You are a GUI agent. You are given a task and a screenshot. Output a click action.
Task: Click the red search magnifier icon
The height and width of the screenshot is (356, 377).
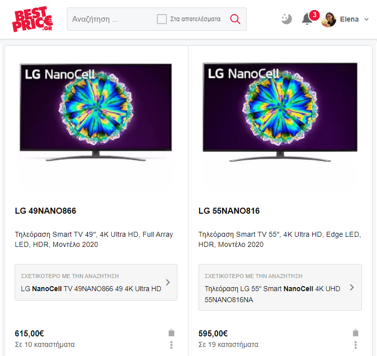[235, 19]
